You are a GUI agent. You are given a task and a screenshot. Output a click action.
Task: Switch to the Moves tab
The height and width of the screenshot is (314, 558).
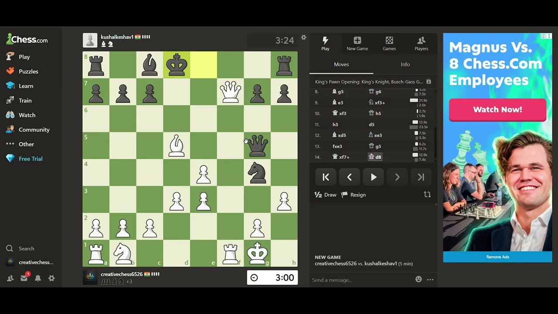coord(341,65)
